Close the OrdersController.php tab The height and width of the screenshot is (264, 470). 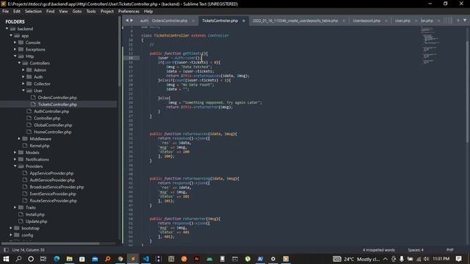(x=193, y=21)
